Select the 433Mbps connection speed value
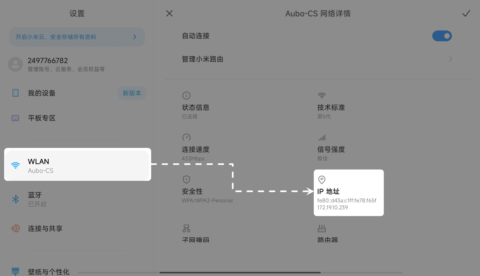 point(193,159)
